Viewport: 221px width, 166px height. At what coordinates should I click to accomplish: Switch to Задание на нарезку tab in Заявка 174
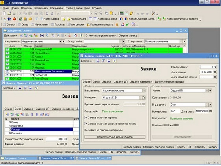click(141, 82)
